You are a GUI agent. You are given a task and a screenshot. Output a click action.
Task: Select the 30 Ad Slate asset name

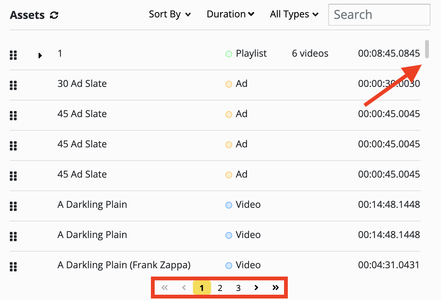coord(82,84)
